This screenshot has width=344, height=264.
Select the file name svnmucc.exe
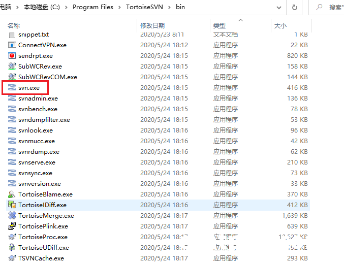click(x=37, y=141)
